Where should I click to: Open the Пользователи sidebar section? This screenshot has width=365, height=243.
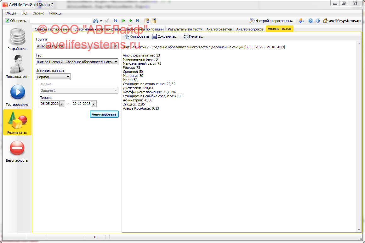(x=17, y=67)
